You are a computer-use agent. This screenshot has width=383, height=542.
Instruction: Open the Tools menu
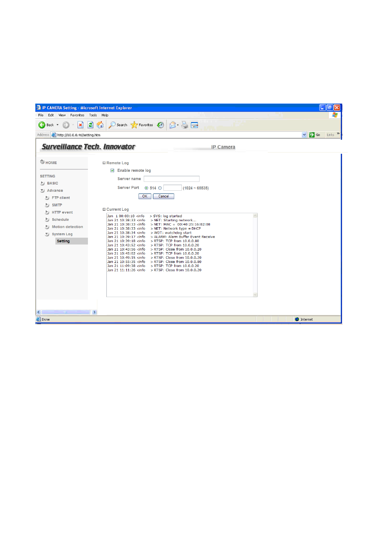coord(93,115)
